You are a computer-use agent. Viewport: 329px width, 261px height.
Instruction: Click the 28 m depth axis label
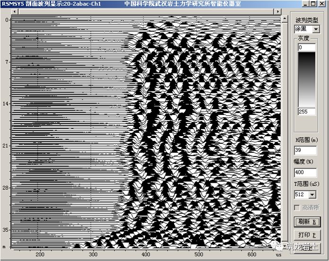click(x=6, y=188)
